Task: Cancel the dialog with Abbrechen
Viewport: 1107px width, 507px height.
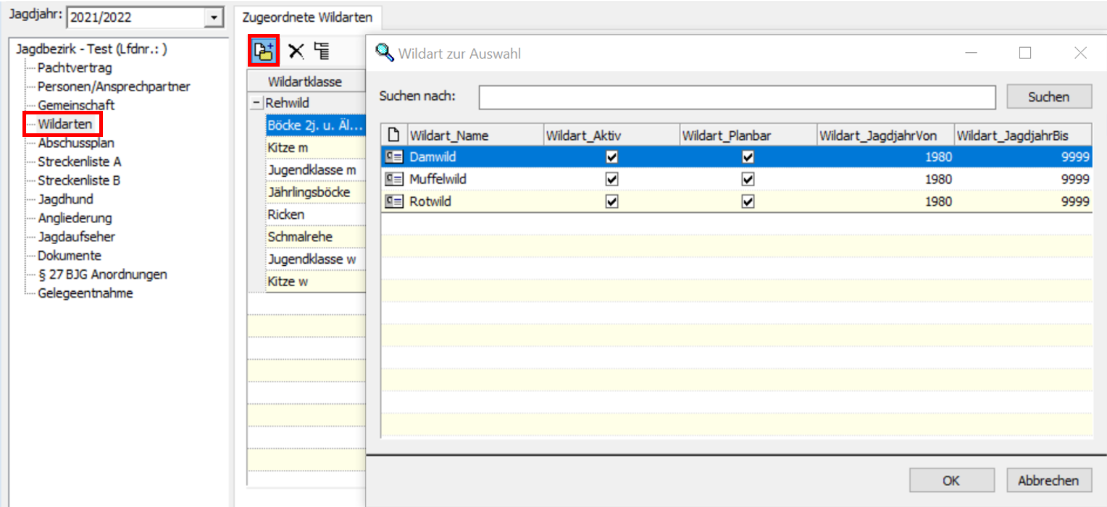Action: (1048, 480)
